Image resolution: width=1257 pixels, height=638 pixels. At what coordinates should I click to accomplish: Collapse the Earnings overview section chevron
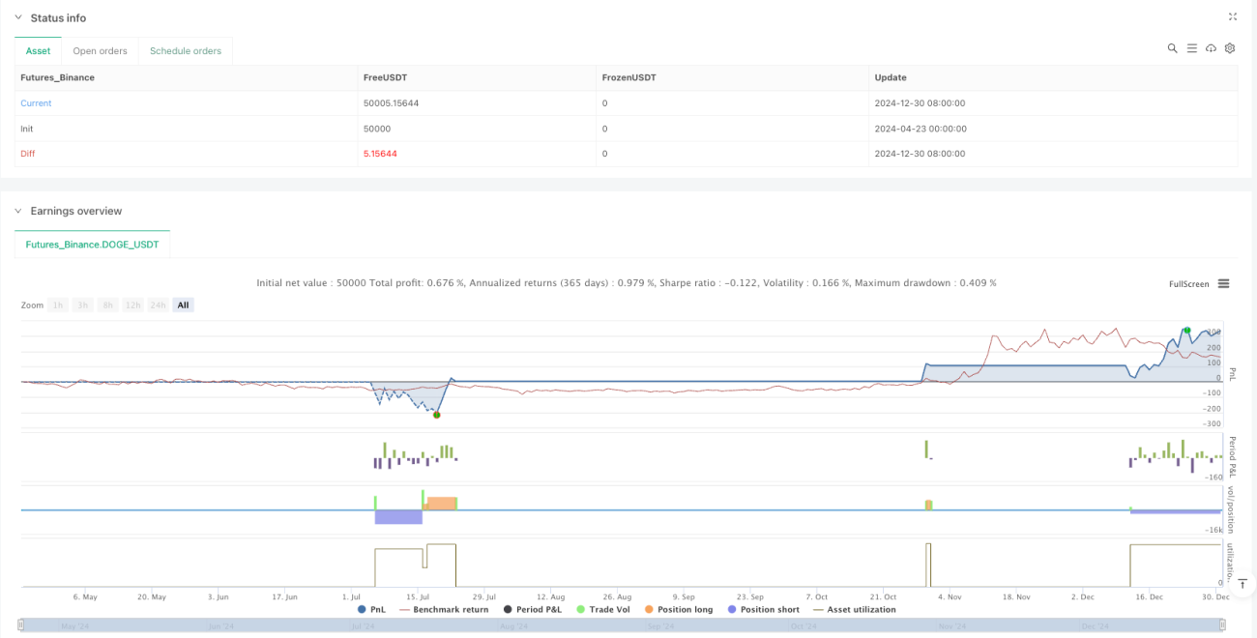click(x=18, y=211)
